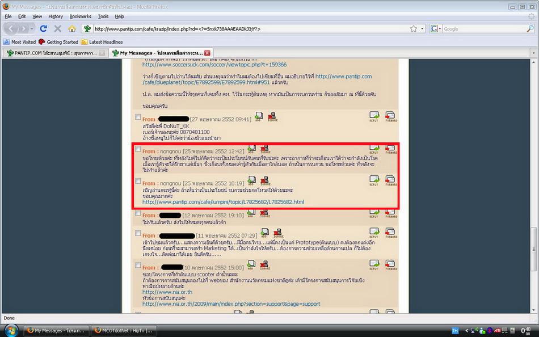Open back/forward history dropdown arrow
The height and width of the screenshot is (337, 539).
tap(32, 29)
